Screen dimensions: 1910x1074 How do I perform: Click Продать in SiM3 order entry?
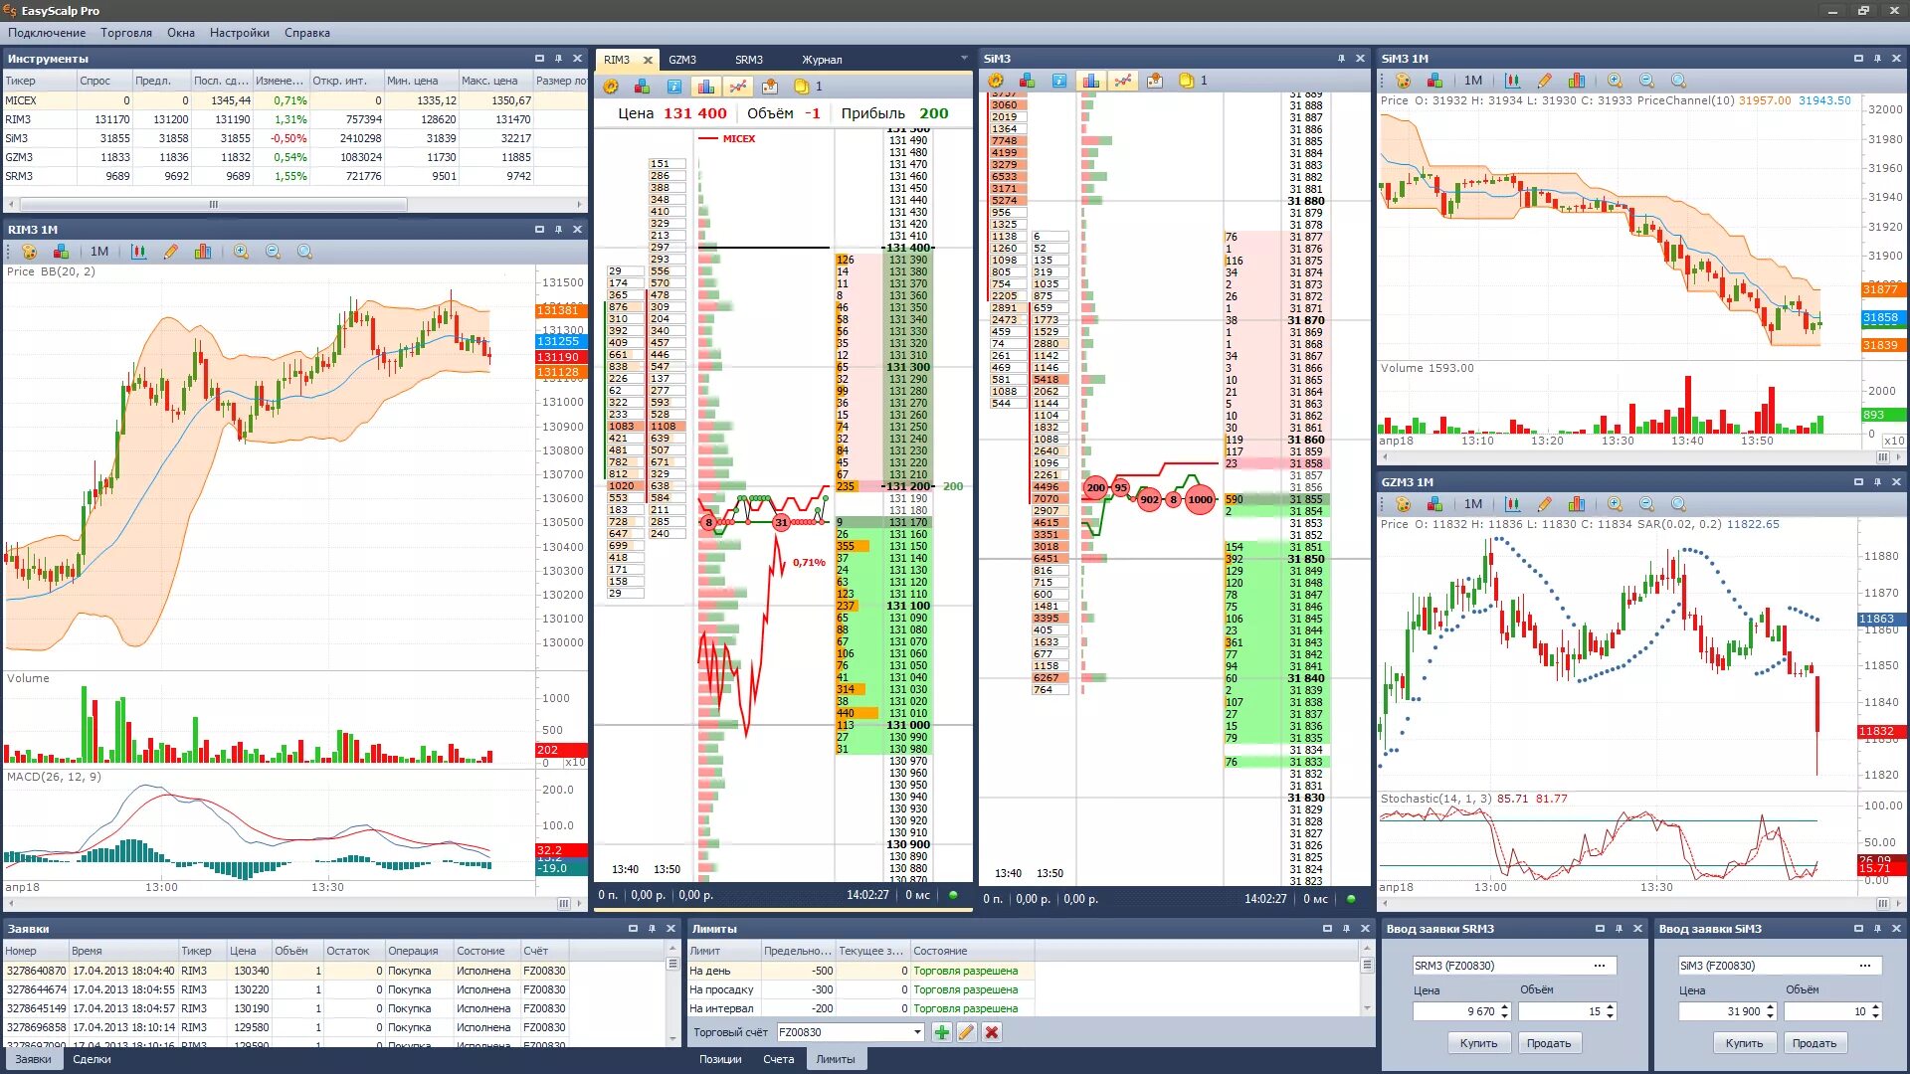click(1814, 1043)
